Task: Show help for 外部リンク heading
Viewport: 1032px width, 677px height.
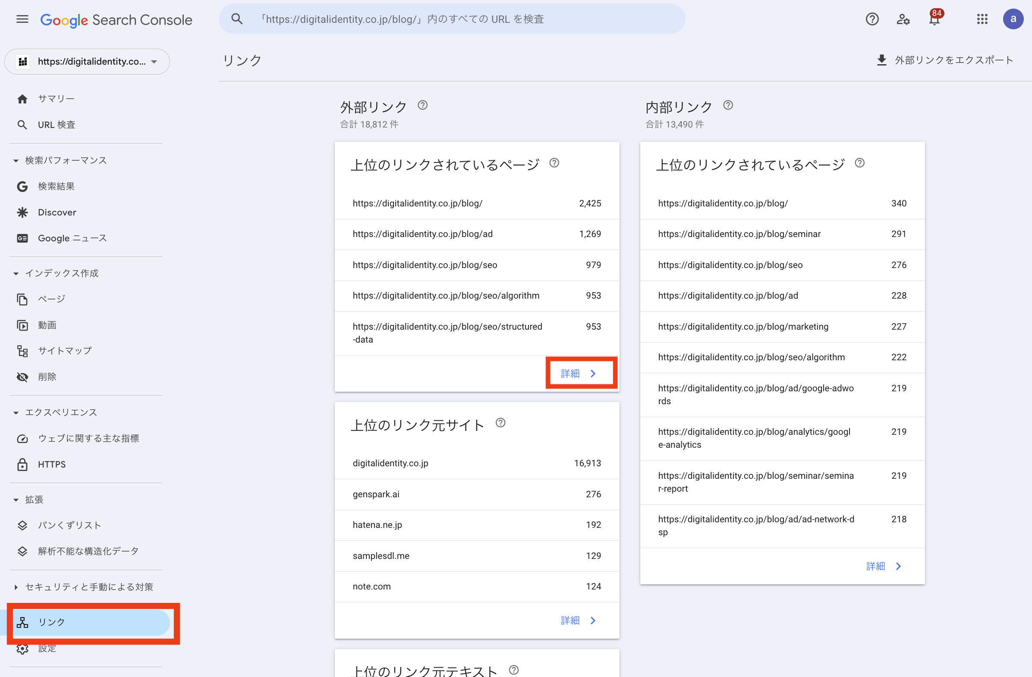Action: coord(422,105)
